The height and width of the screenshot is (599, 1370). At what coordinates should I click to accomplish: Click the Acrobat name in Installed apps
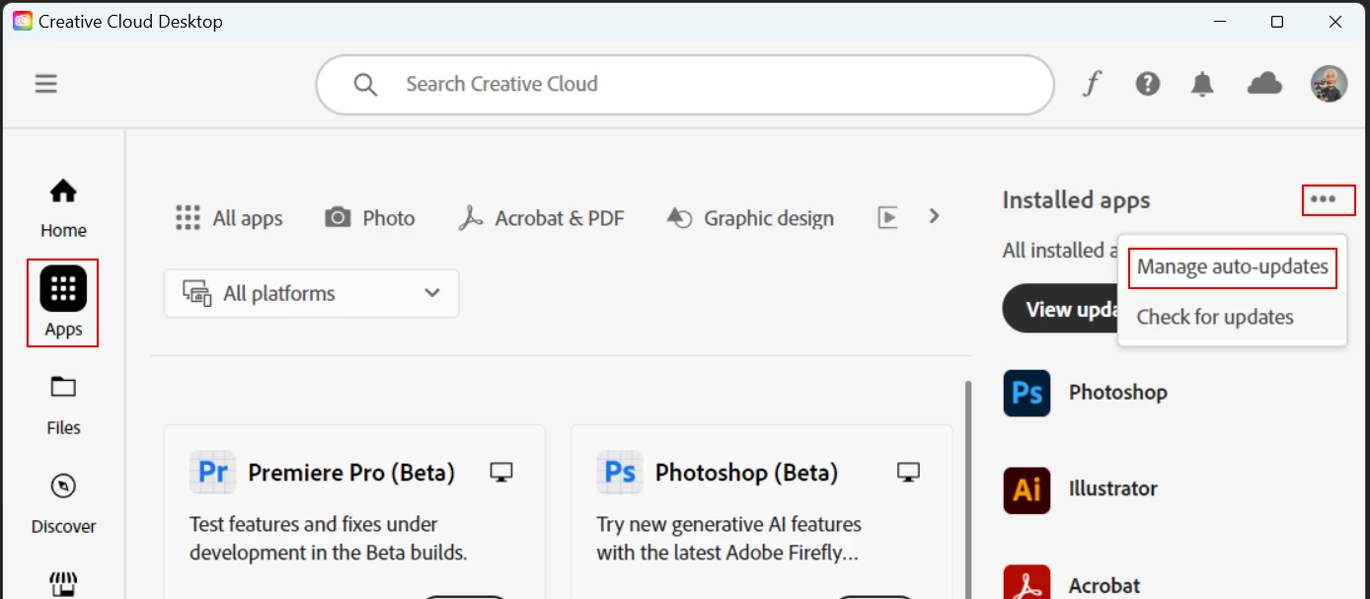click(x=1104, y=586)
